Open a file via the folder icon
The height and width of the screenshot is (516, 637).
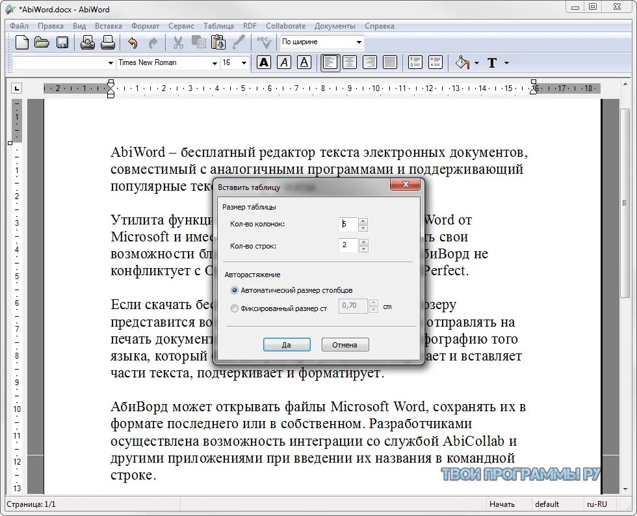42,42
